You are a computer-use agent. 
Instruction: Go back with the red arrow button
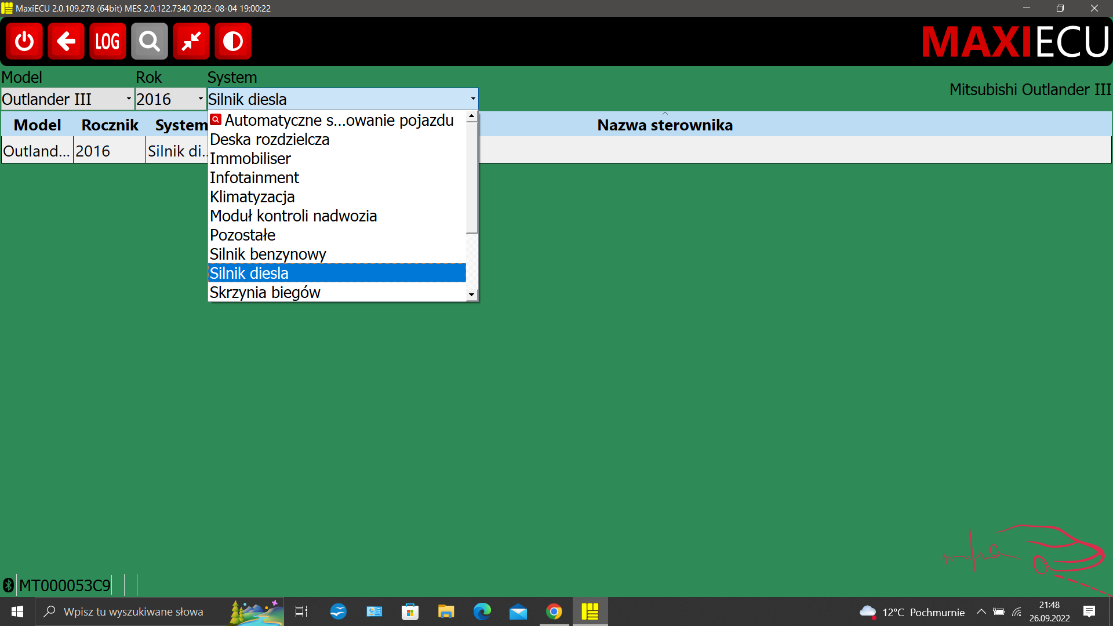66,41
